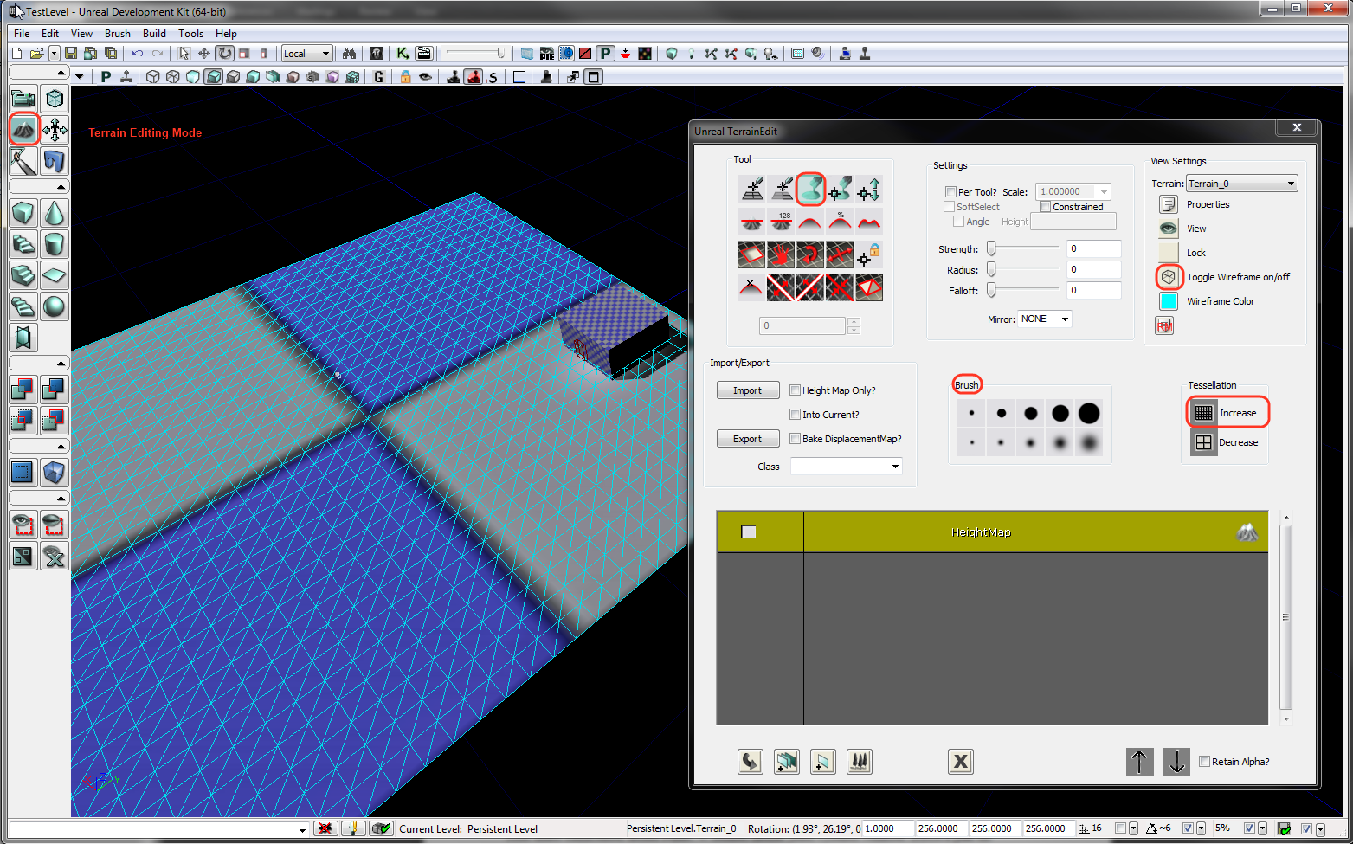Image resolution: width=1353 pixels, height=844 pixels.
Task: Open the Mirror NONE dropdown
Action: coord(1044,319)
